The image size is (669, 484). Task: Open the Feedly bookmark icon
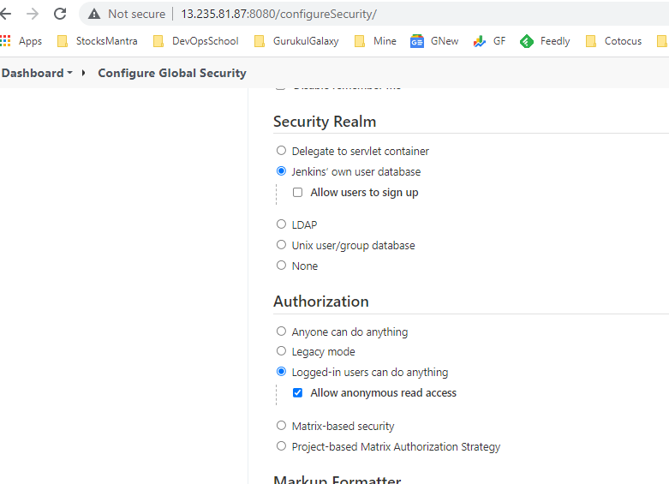[x=527, y=40]
